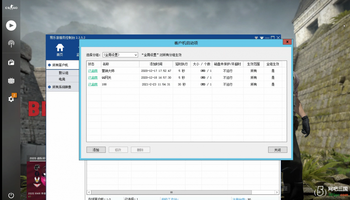Viewport: 350px width, 200px height.
Task: Toggle 已启用 status for 营销大师
Action: [93, 71]
